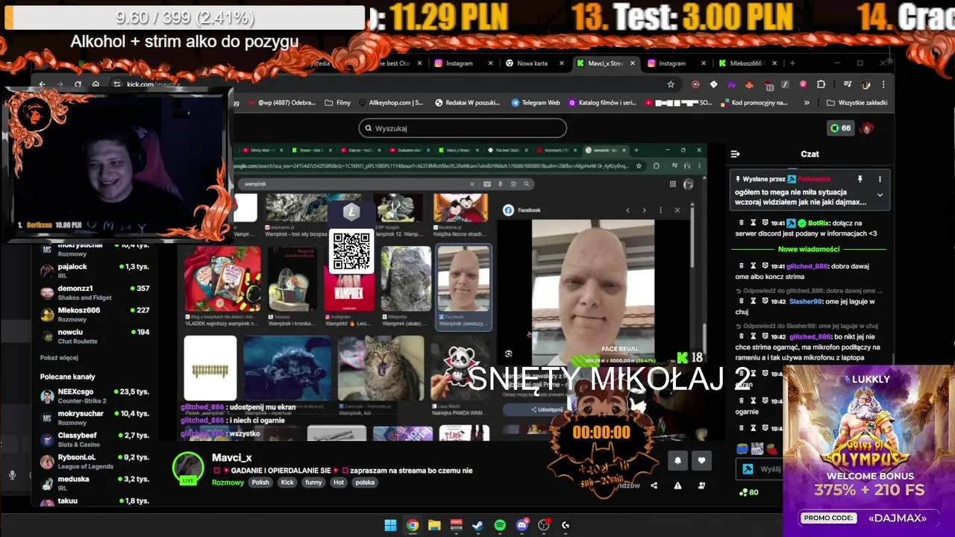Screen dimensions: 955x537
Task: Open the 'Telegram Web' bookmark
Action: point(536,103)
